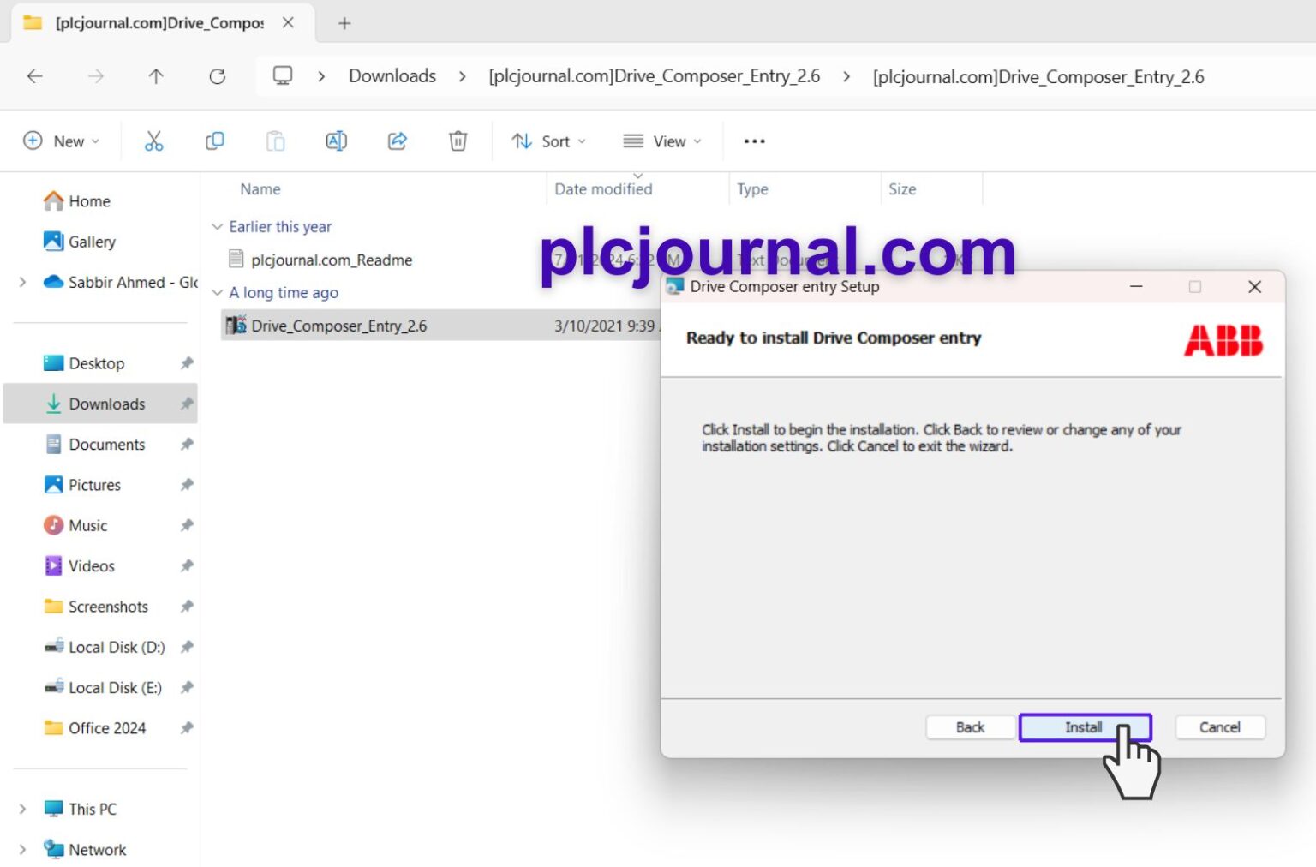Click Back in the setup wizard
The height and width of the screenshot is (867, 1316).
coord(970,727)
